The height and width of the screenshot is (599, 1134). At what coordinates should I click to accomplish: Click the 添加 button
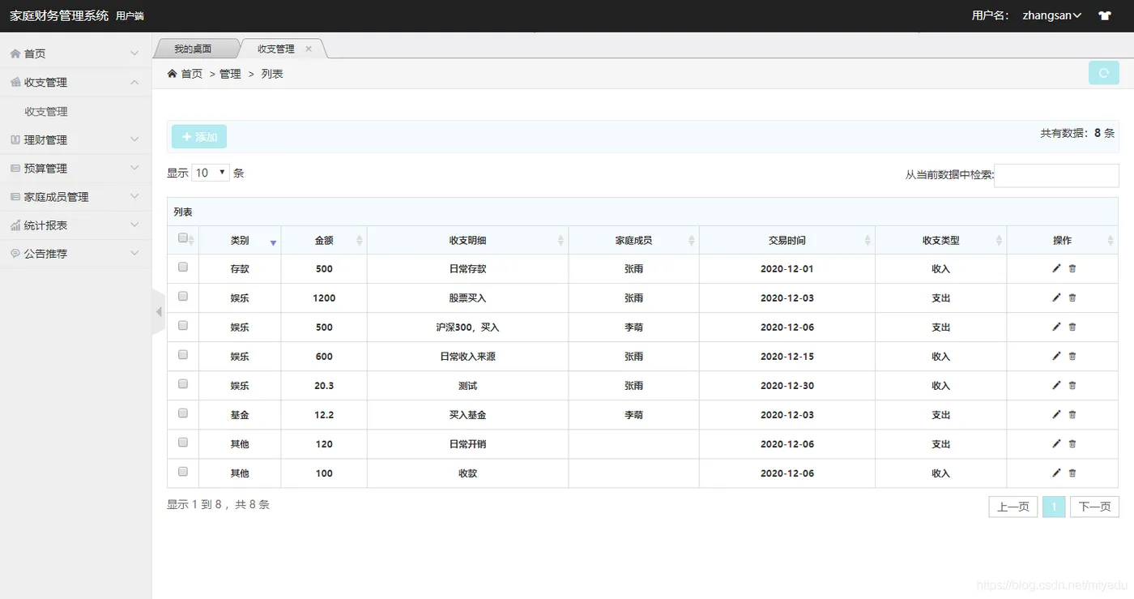pyautogui.click(x=199, y=137)
